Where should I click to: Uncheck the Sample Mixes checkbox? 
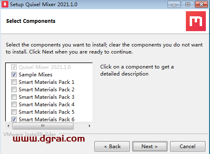pyautogui.click(x=14, y=75)
